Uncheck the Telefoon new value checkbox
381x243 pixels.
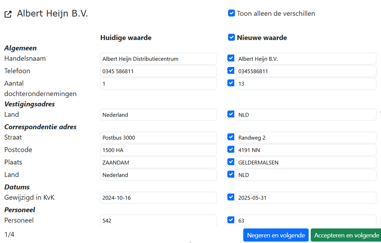231,71
